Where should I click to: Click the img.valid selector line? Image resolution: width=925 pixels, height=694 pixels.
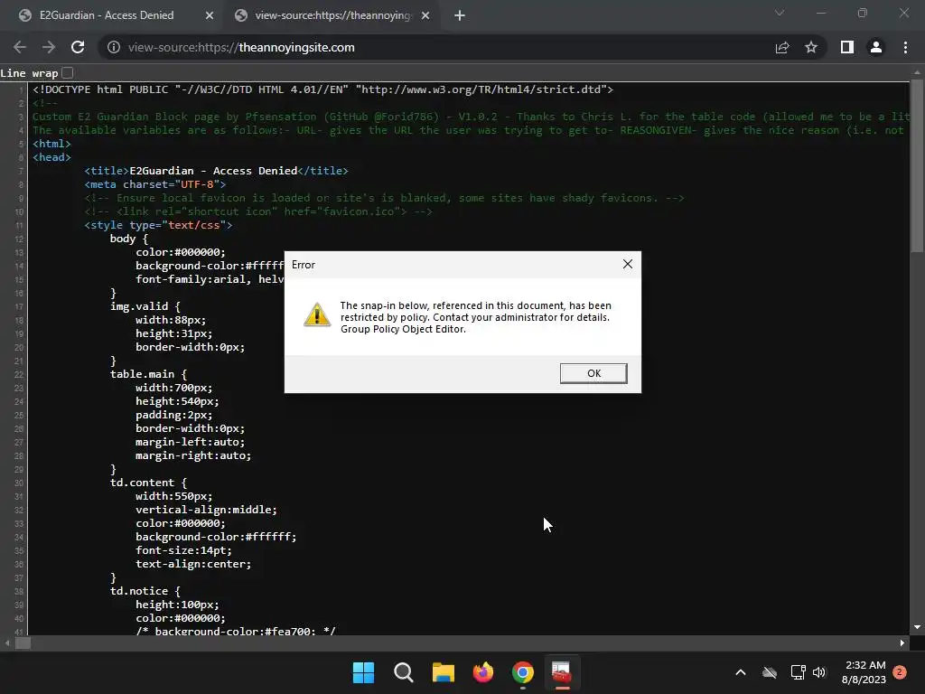[145, 306]
